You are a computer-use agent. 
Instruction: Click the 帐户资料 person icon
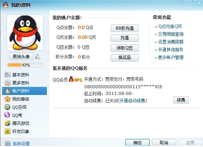[7, 91]
